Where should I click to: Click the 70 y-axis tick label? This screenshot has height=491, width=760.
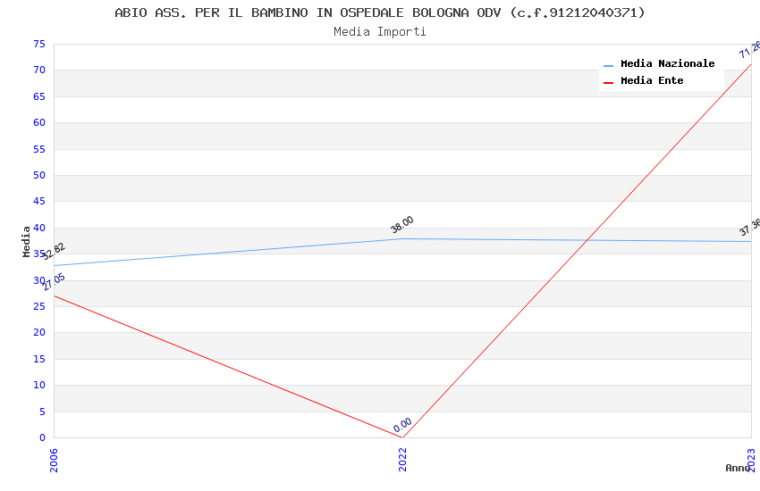[x=39, y=71]
